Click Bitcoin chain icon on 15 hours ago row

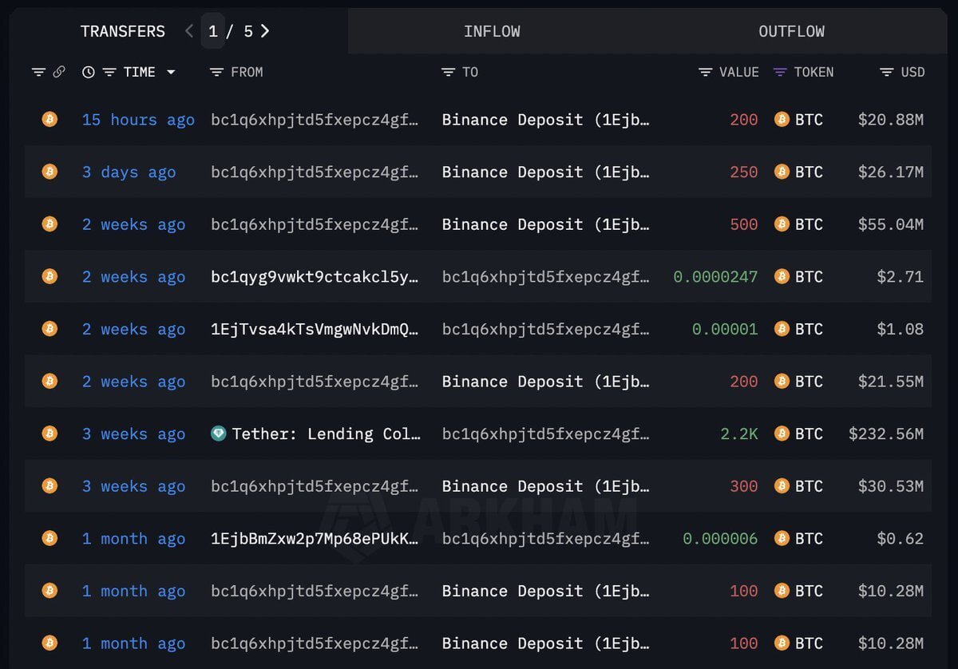[x=49, y=120]
